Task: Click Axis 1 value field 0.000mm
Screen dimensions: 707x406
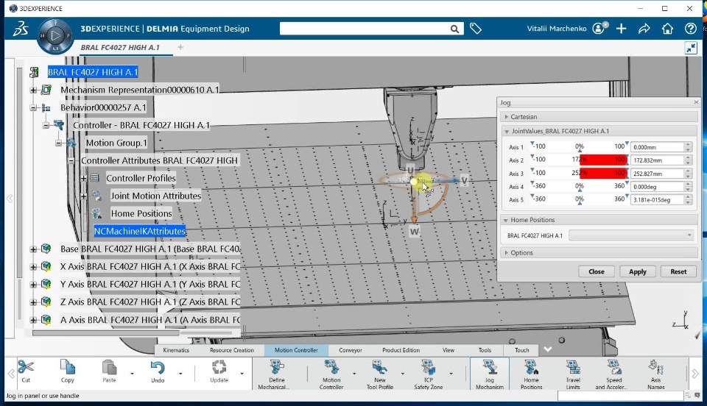Action: click(657, 147)
